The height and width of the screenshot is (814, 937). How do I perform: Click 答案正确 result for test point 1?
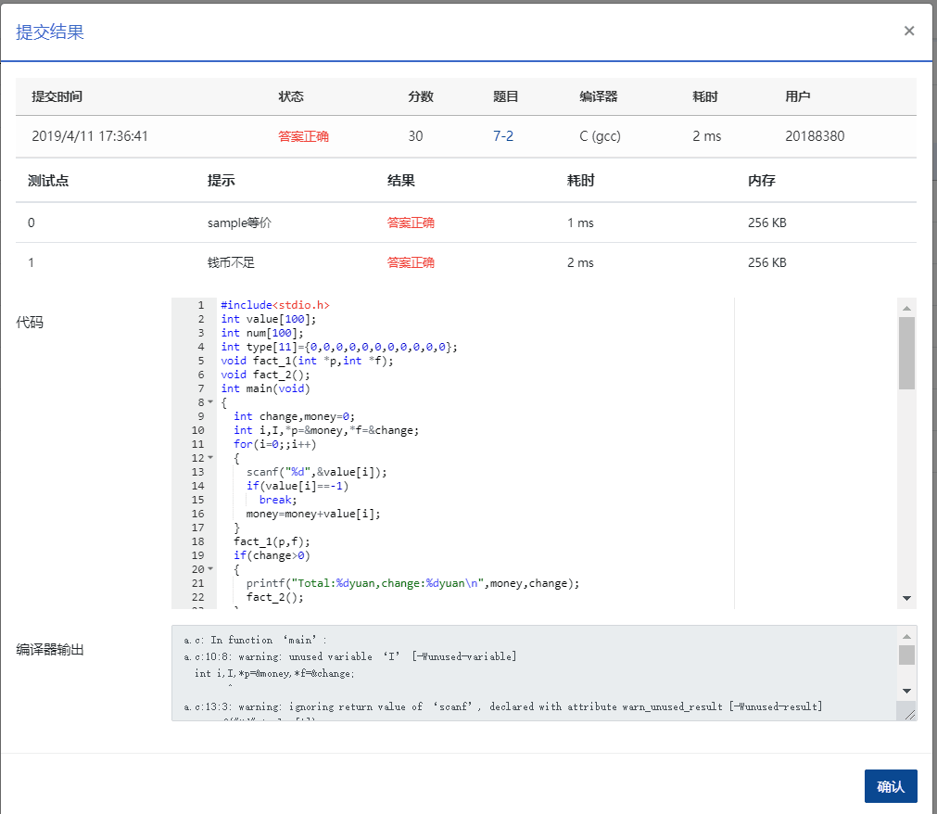pyautogui.click(x=411, y=262)
